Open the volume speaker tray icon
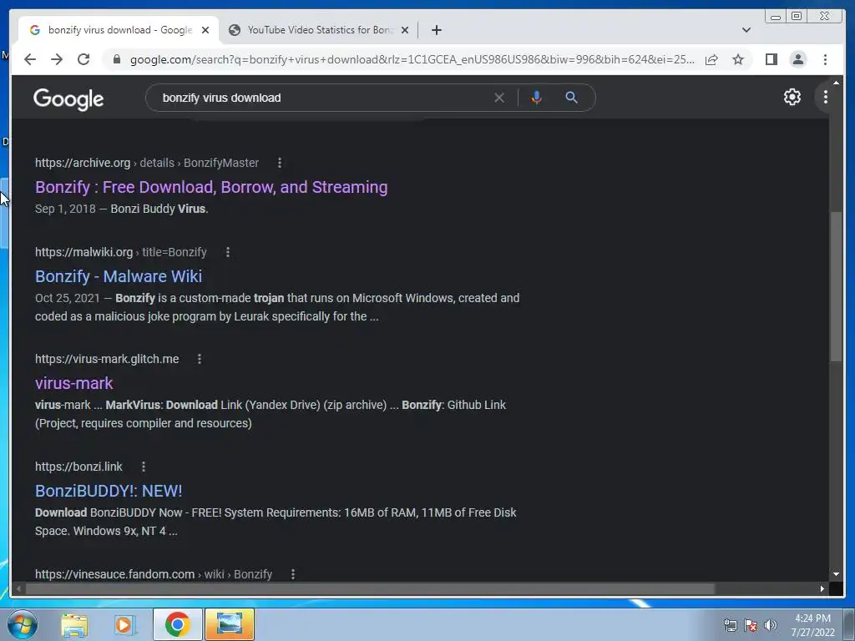The width and height of the screenshot is (855, 641). click(770, 625)
